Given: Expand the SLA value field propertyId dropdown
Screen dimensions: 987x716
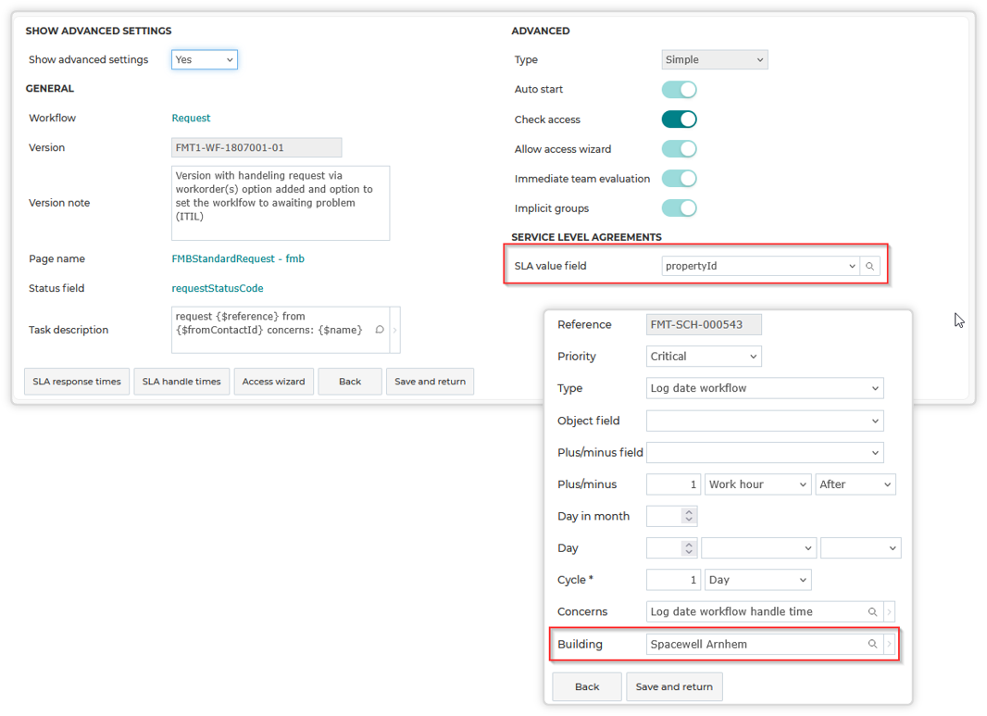Looking at the screenshot, I should [x=760, y=267].
